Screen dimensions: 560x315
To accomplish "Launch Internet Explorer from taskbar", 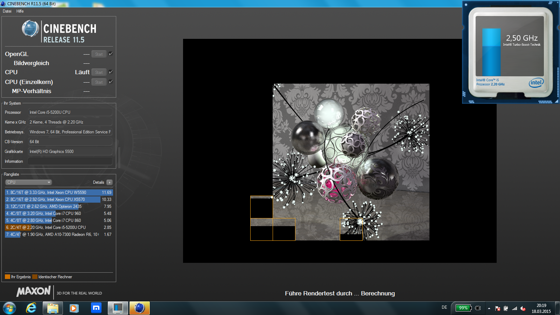I will tap(31, 308).
